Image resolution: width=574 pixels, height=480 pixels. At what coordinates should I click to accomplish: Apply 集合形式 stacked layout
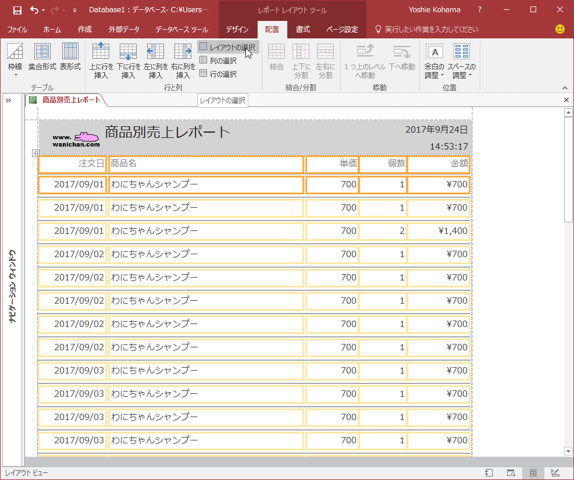(x=42, y=57)
